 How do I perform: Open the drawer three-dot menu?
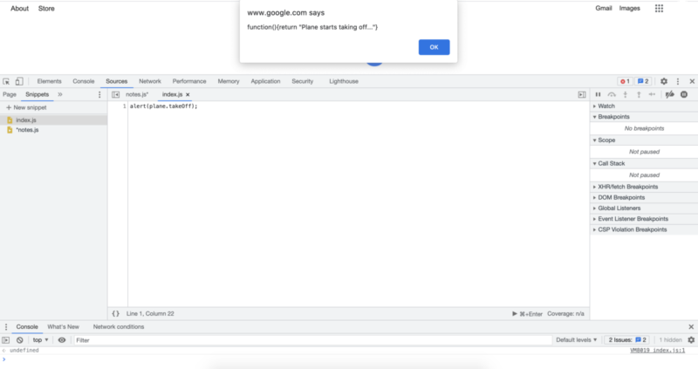[x=6, y=327]
